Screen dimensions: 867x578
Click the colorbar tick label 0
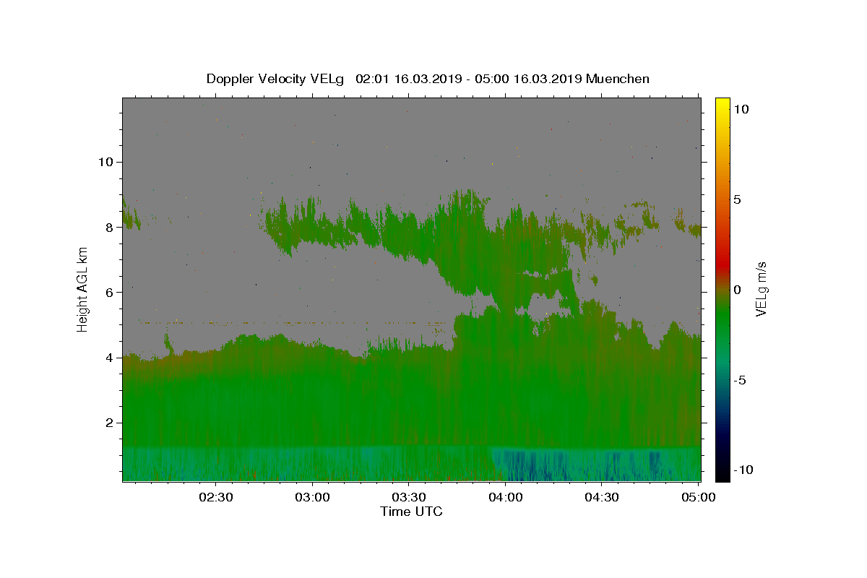737,290
